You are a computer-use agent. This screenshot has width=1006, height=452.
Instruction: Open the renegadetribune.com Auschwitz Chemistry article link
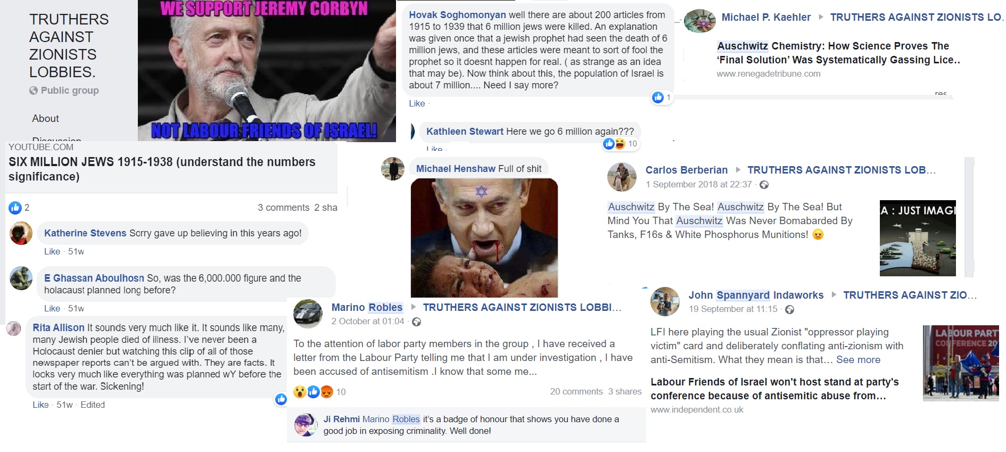tap(838, 53)
